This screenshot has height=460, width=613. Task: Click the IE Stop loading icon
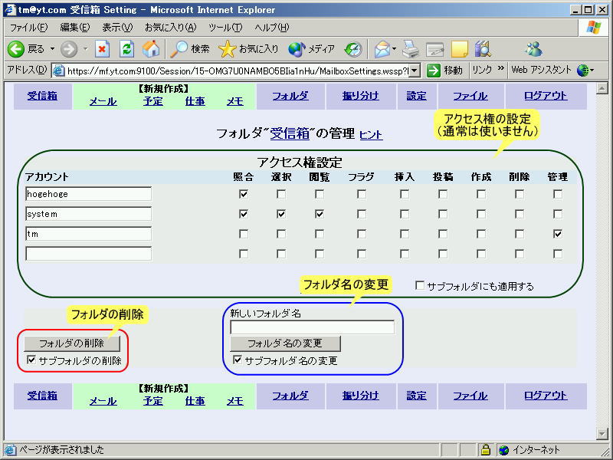click(103, 49)
